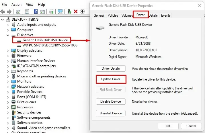This screenshot has width=205, height=133.
Task: Click Show/Hide Console Tree toolbar icon
Action: click(18, 12)
